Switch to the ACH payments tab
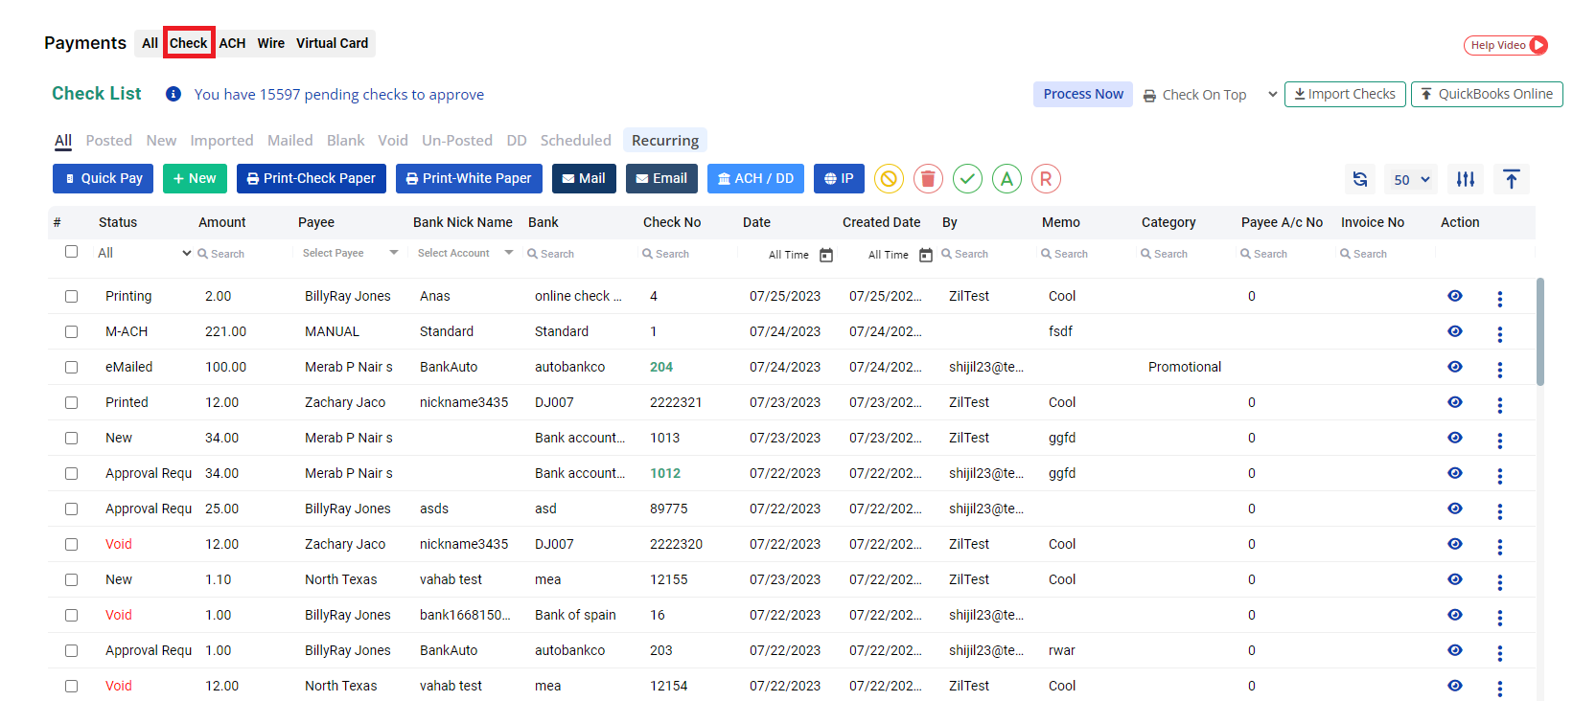 point(232,43)
